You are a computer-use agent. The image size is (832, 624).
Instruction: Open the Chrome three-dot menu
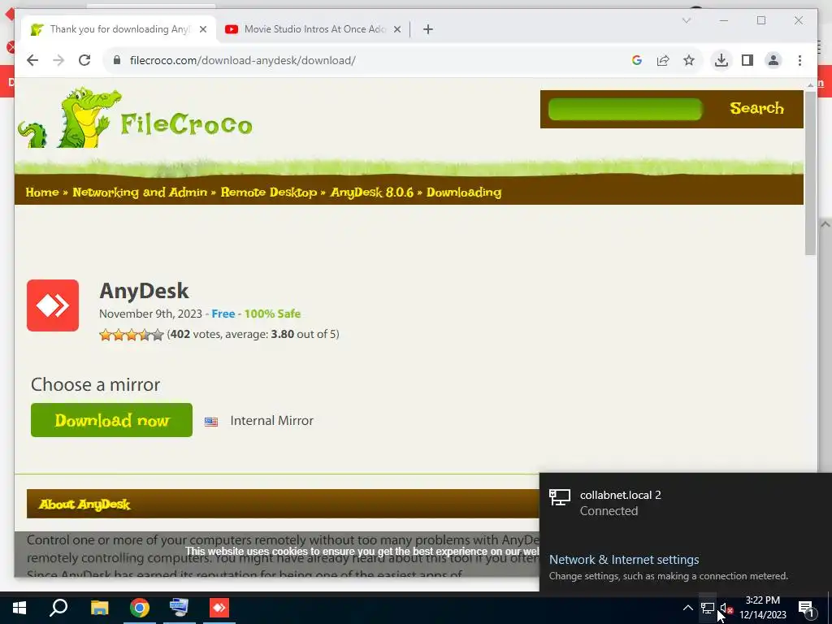799,60
